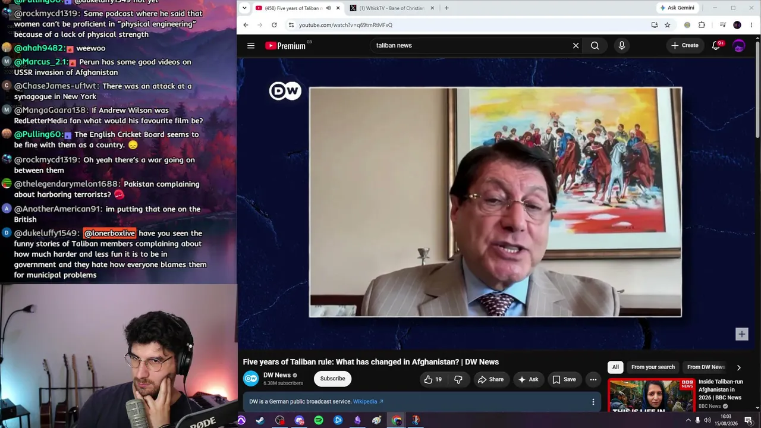This screenshot has height=428, width=761.
Task: Like the video
Action: tap(433, 379)
